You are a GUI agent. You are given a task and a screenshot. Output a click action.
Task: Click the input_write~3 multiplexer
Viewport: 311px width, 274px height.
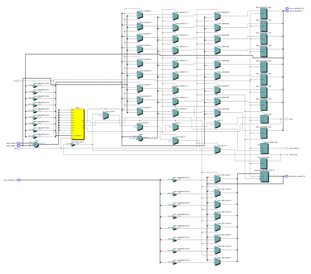pyautogui.click(x=218, y=150)
